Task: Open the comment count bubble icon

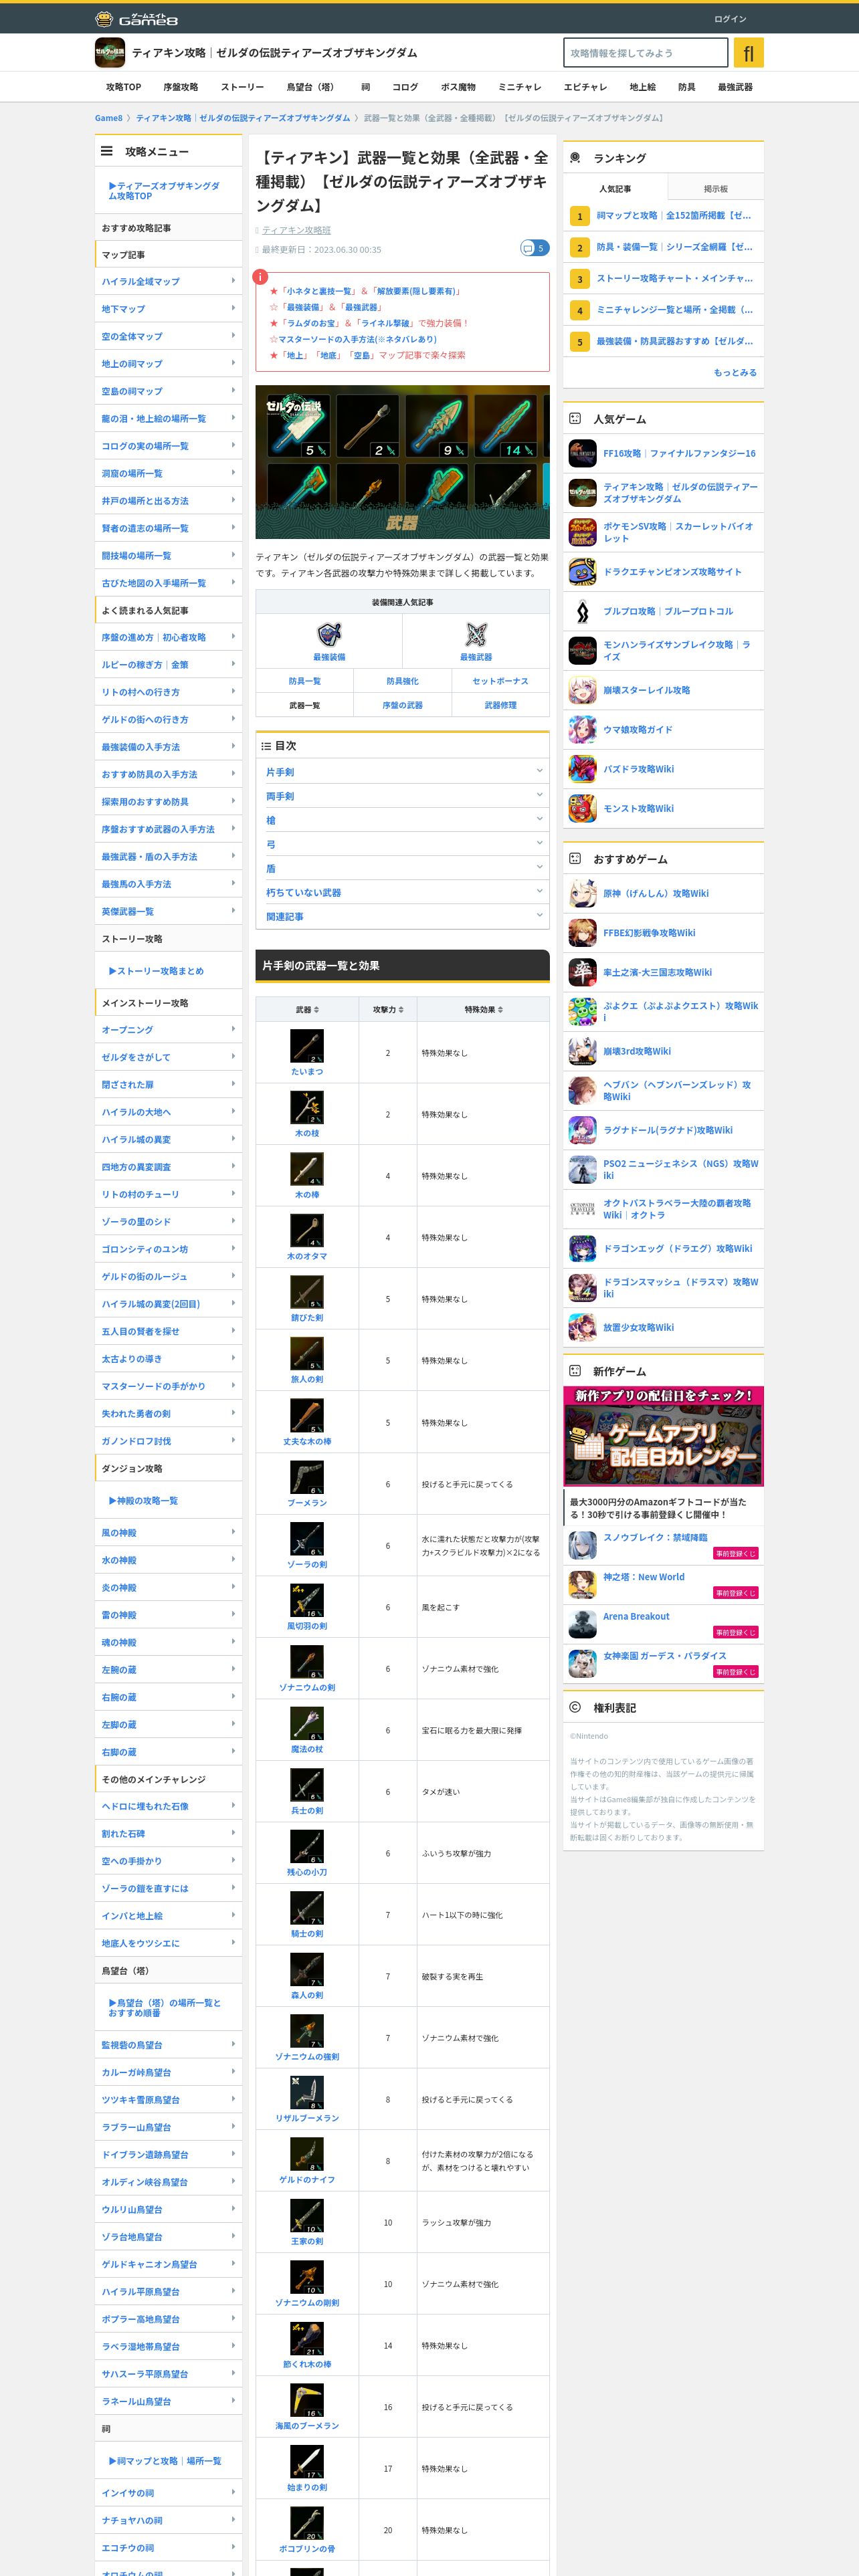Action: click(534, 248)
